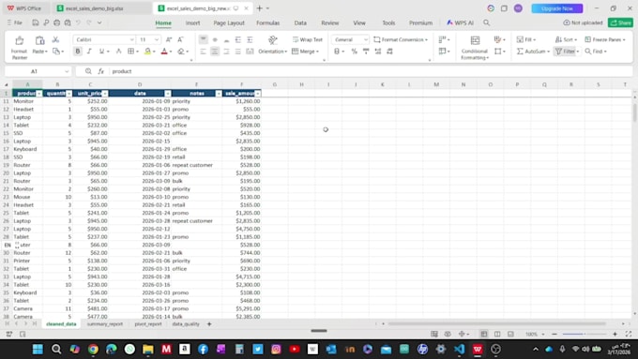Click the percent style icon

(x=354, y=52)
